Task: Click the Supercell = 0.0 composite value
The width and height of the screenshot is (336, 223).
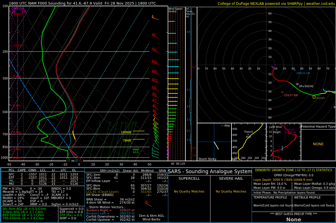Action: (x=71, y=209)
